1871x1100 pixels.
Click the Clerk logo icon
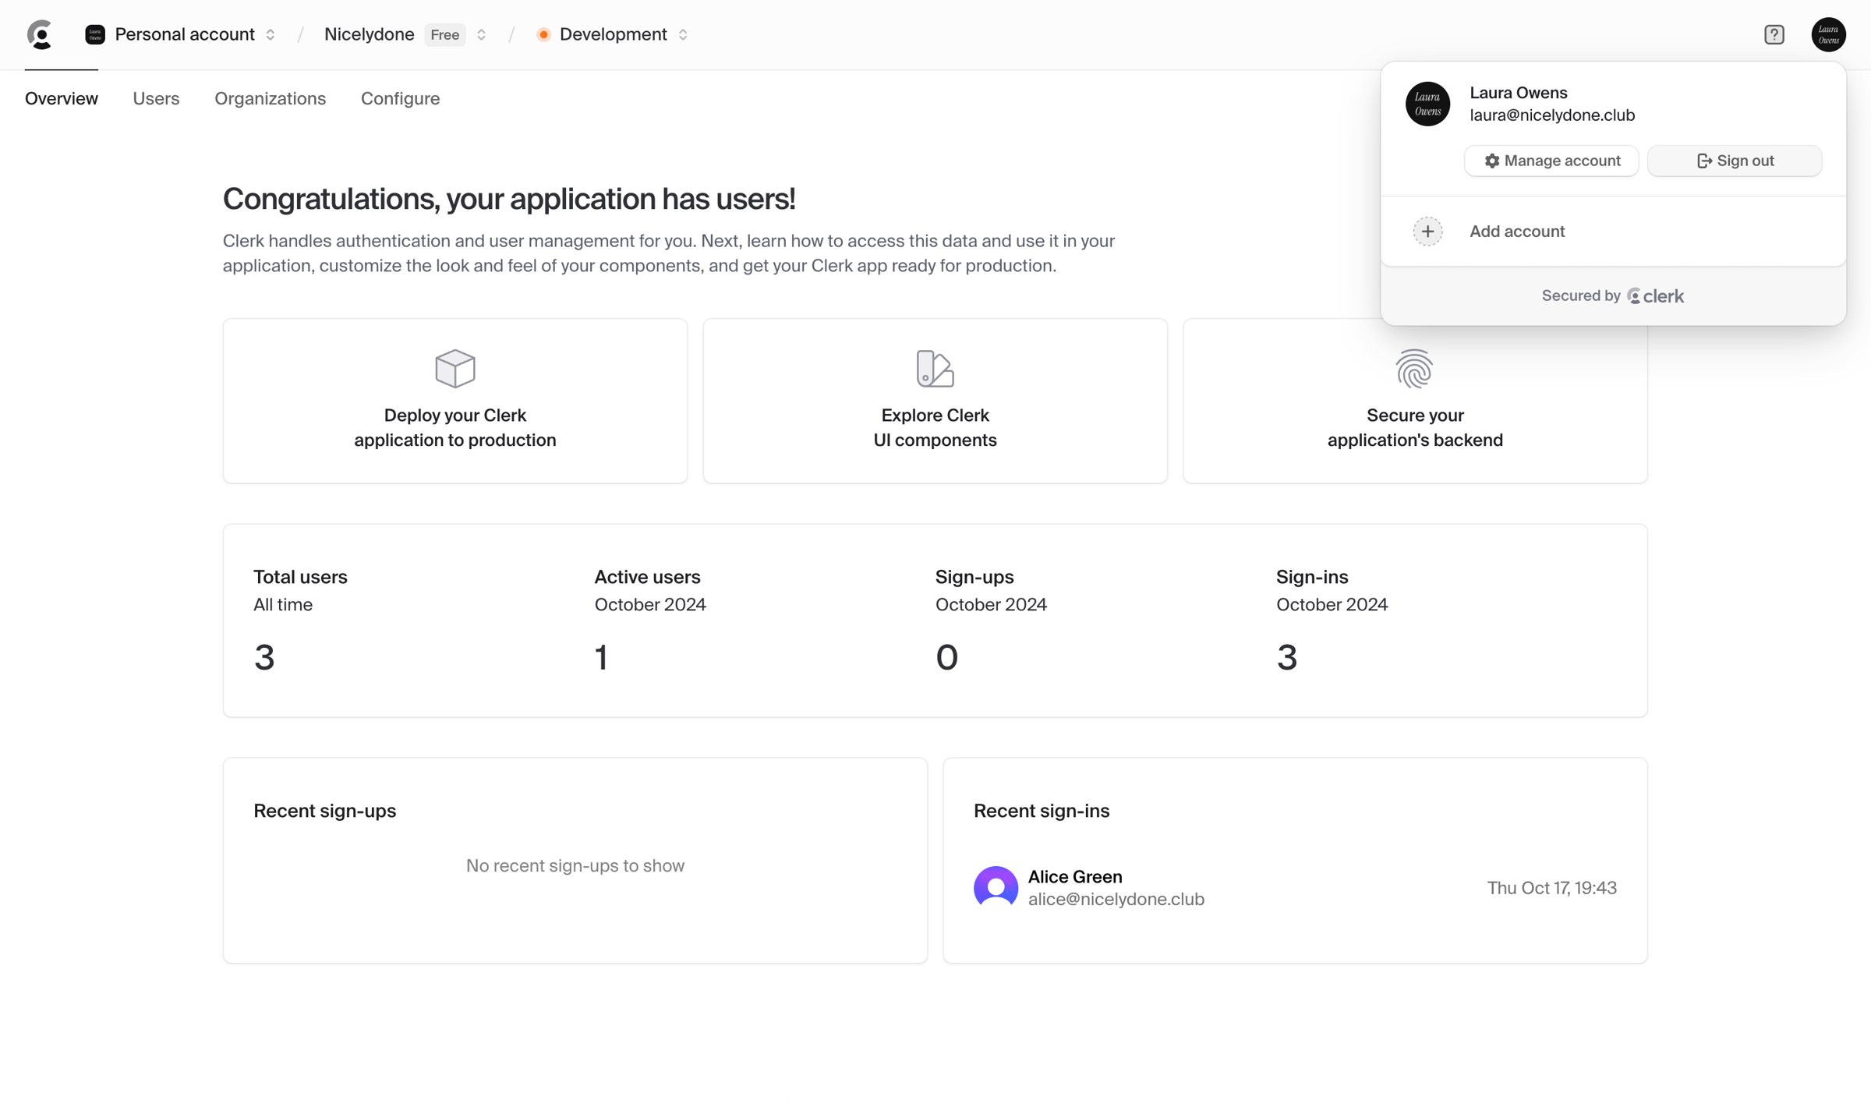[x=40, y=35]
